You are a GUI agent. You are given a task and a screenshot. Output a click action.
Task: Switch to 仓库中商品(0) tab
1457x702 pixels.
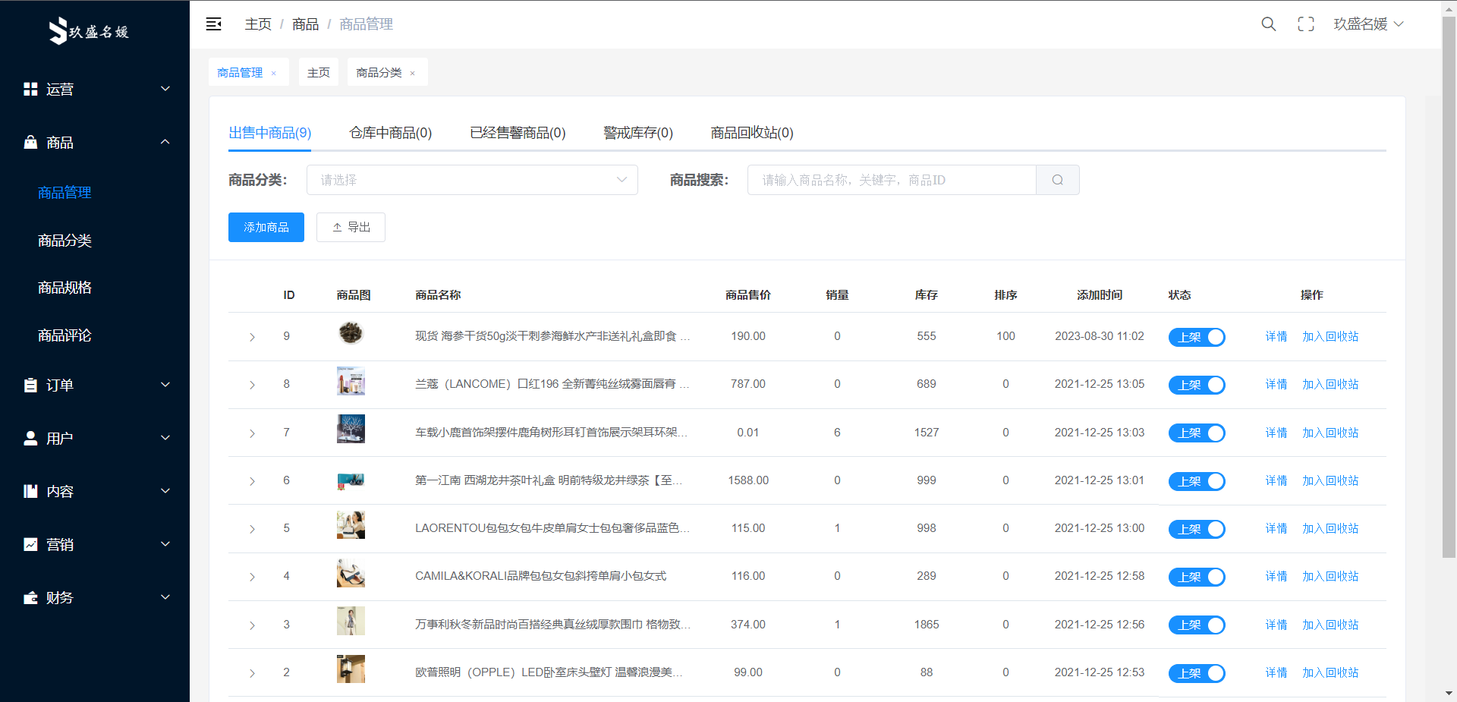[x=390, y=133]
